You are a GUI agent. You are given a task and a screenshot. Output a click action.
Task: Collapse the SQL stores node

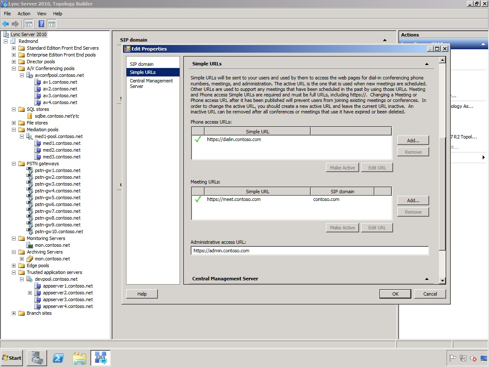14,109
